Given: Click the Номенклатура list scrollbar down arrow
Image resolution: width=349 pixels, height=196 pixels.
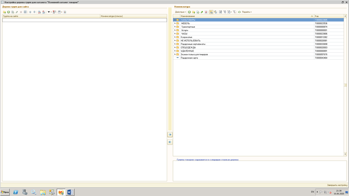Looking at the screenshot, I should coord(345,154).
